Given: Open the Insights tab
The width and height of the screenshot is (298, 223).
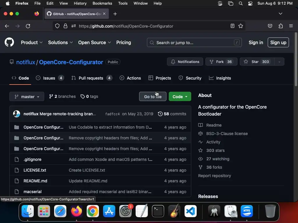Looking at the screenshot, I should click(x=220, y=78).
